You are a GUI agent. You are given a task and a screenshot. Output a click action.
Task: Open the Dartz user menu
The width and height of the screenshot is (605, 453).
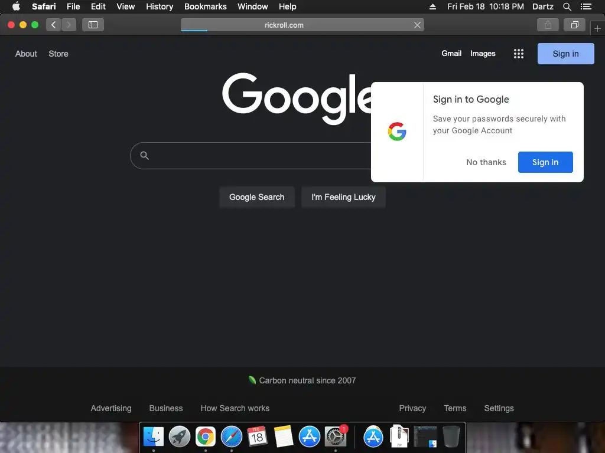pyautogui.click(x=542, y=6)
